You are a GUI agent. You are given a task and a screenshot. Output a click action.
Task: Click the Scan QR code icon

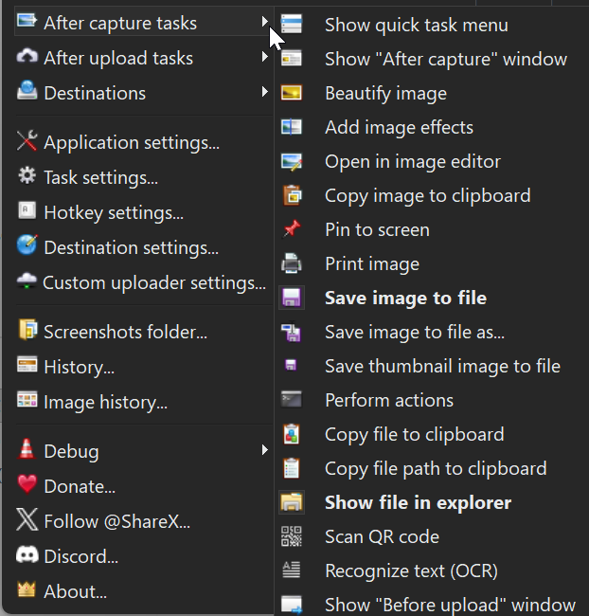click(x=292, y=536)
